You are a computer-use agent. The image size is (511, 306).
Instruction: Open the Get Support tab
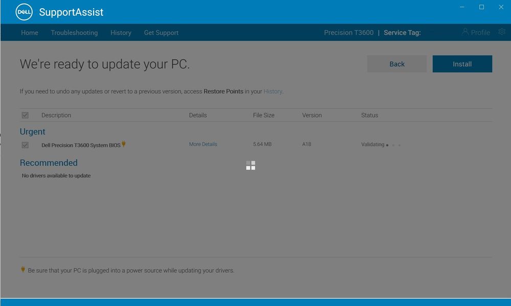[161, 33]
